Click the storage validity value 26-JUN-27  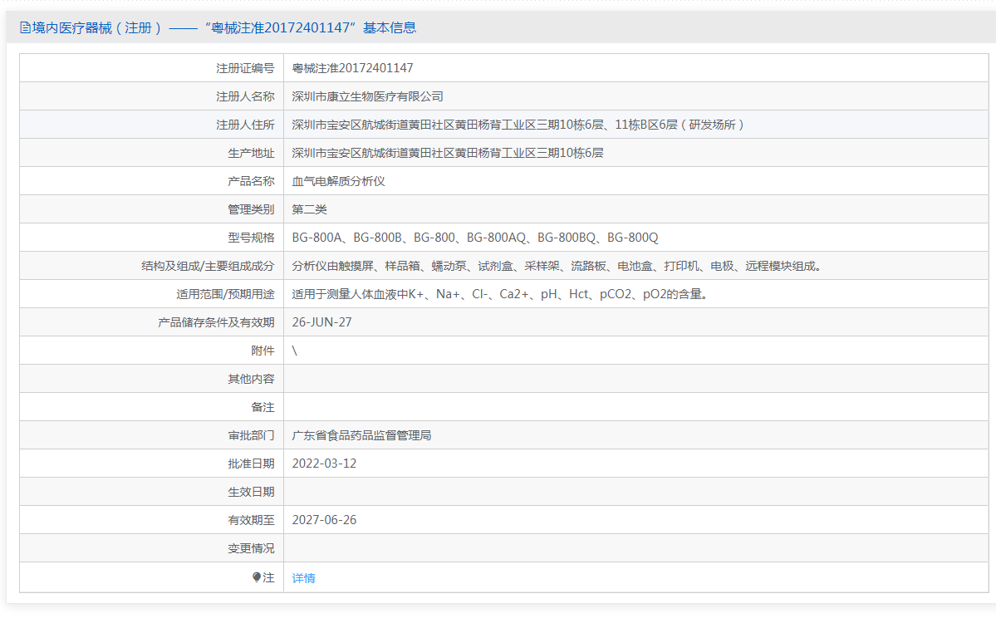321,322
